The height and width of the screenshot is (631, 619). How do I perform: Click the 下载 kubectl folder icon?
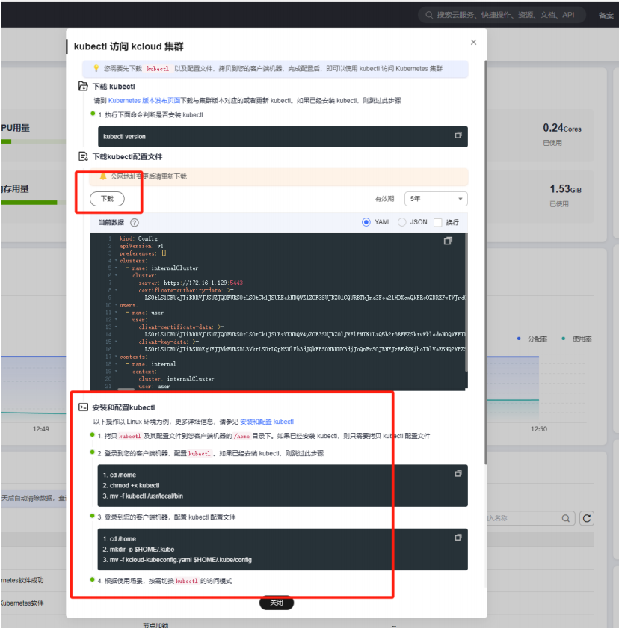click(x=83, y=86)
